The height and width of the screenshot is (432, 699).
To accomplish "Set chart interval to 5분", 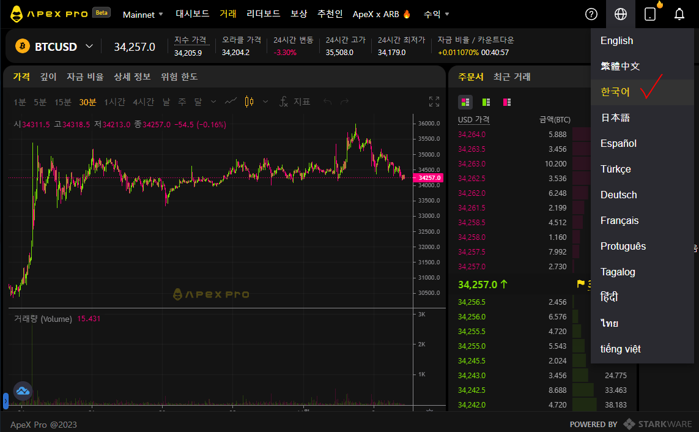I will [x=40, y=102].
